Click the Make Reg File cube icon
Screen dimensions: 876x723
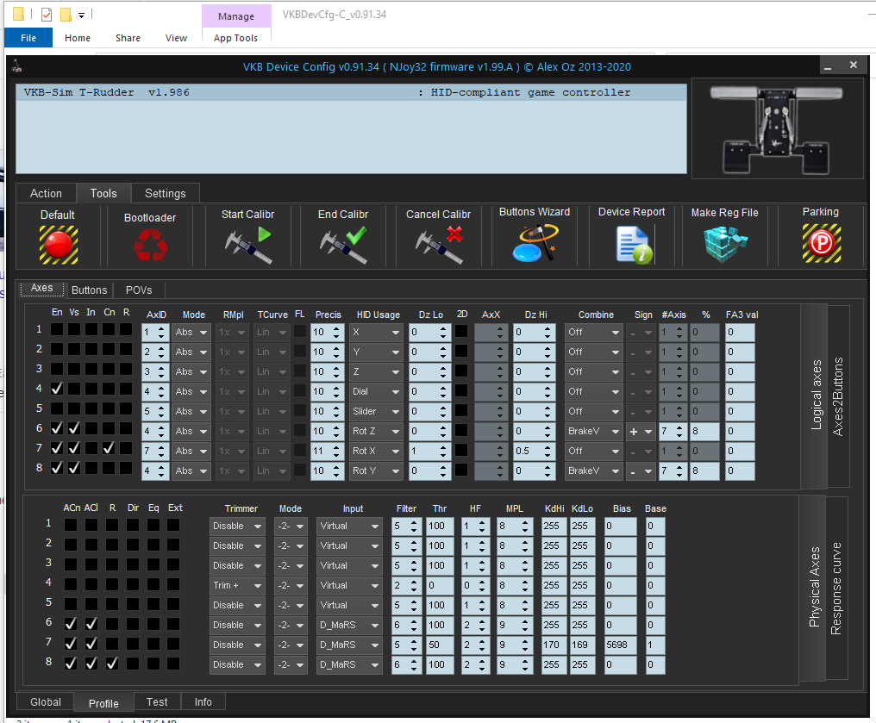(725, 245)
